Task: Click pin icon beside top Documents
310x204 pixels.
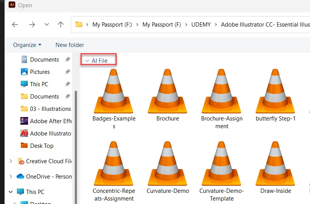Action: 68,60
